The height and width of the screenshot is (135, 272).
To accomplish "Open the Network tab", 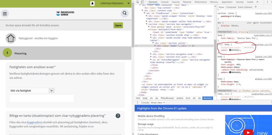I will pyautogui.click(x=187, y=2).
